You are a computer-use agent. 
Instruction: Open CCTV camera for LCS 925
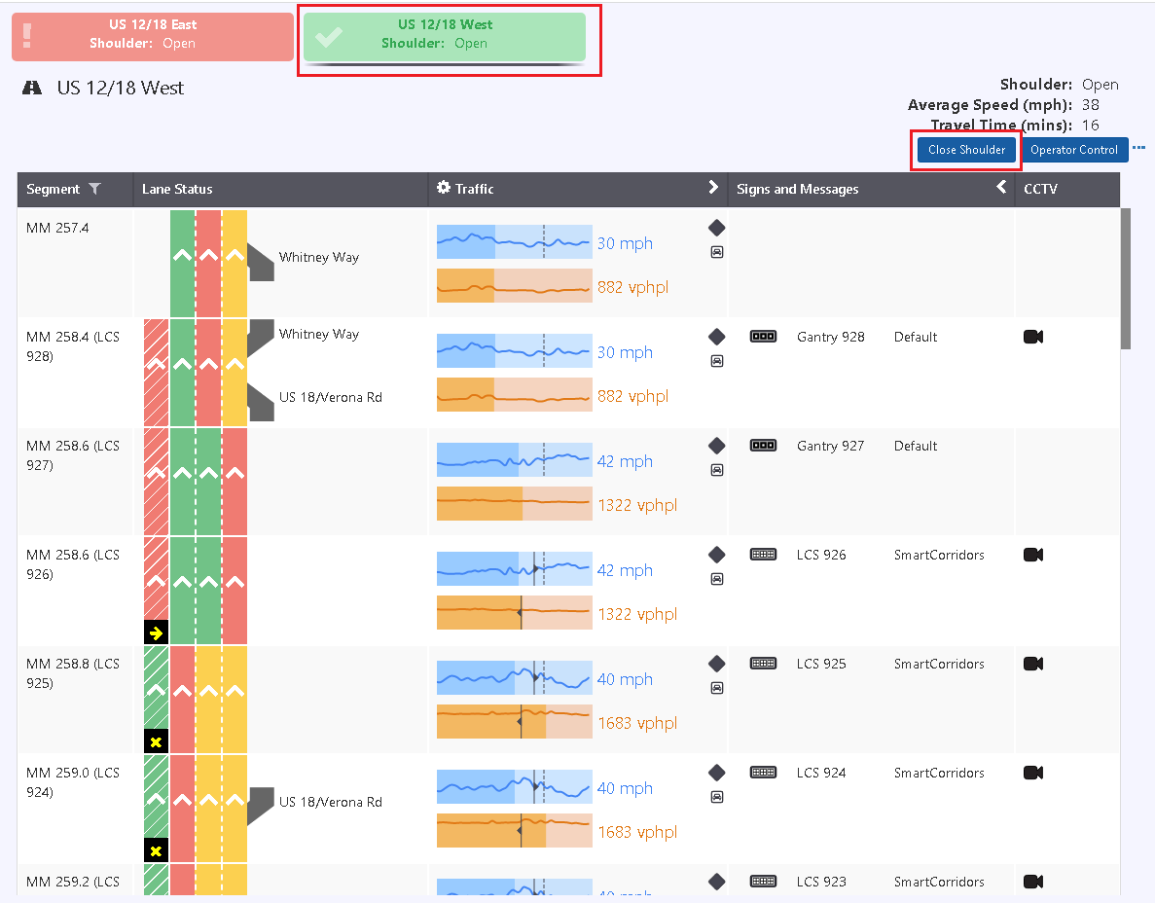pos(1033,664)
